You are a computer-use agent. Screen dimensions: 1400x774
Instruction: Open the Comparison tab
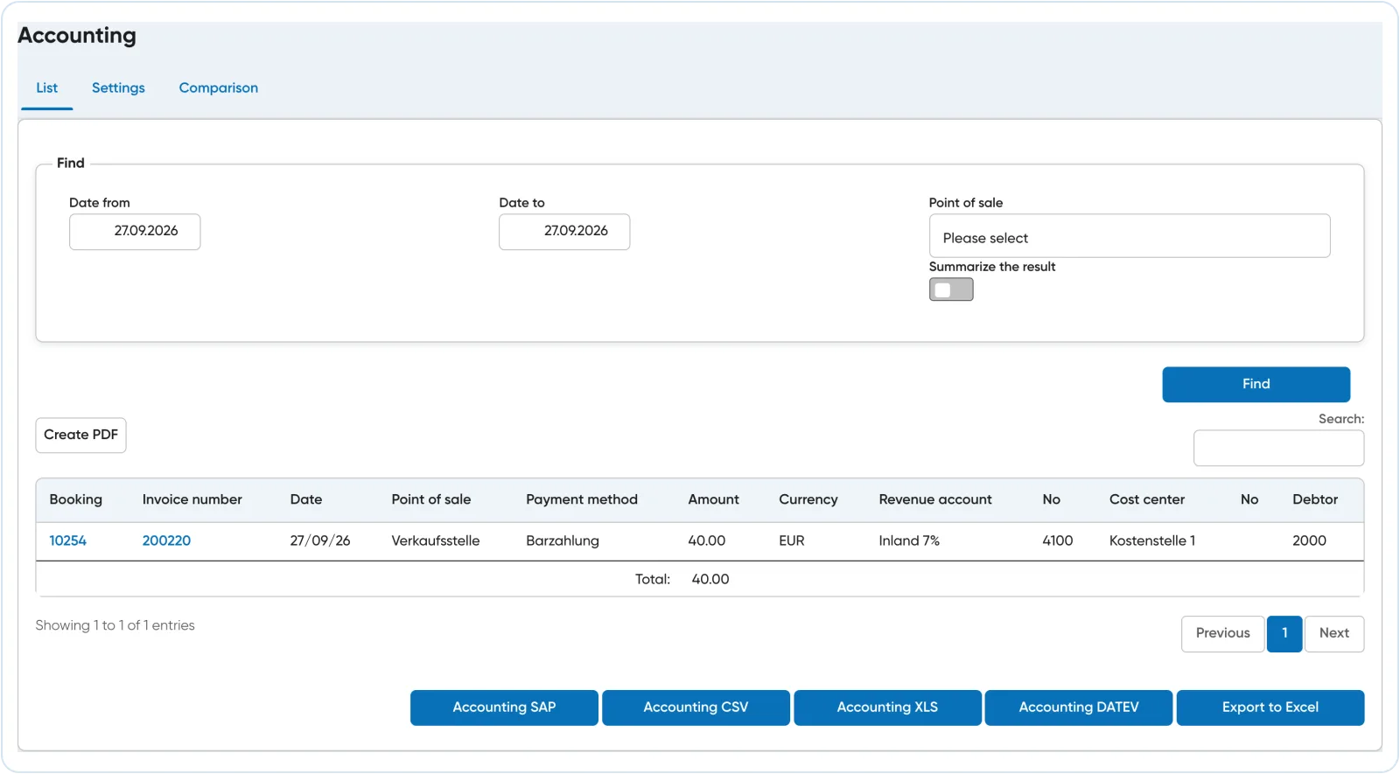[219, 88]
